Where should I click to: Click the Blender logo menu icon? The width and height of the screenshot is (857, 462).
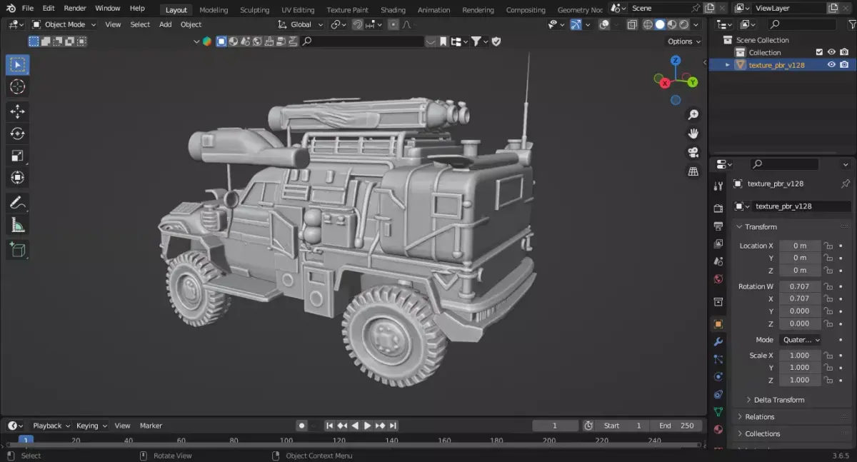pyautogui.click(x=9, y=8)
